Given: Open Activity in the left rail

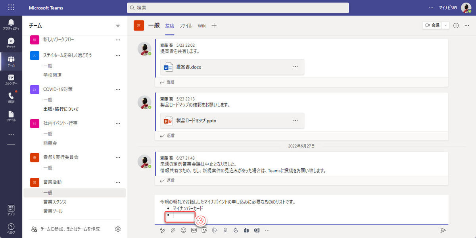Looking at the screenshot, I should [x=11, y=24].
